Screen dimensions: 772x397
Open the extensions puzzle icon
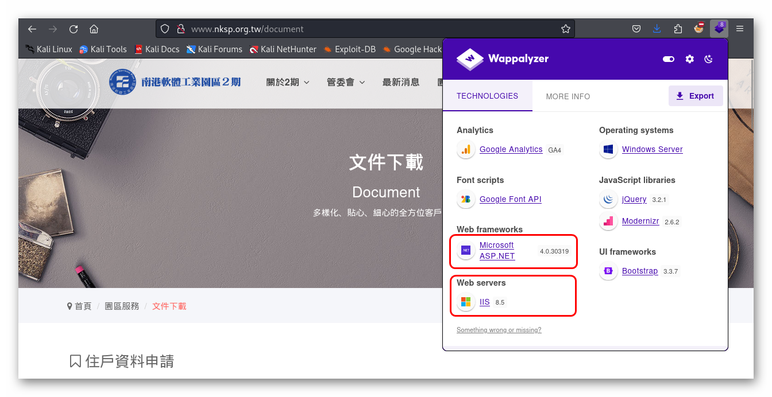click(x=678, y=29)
